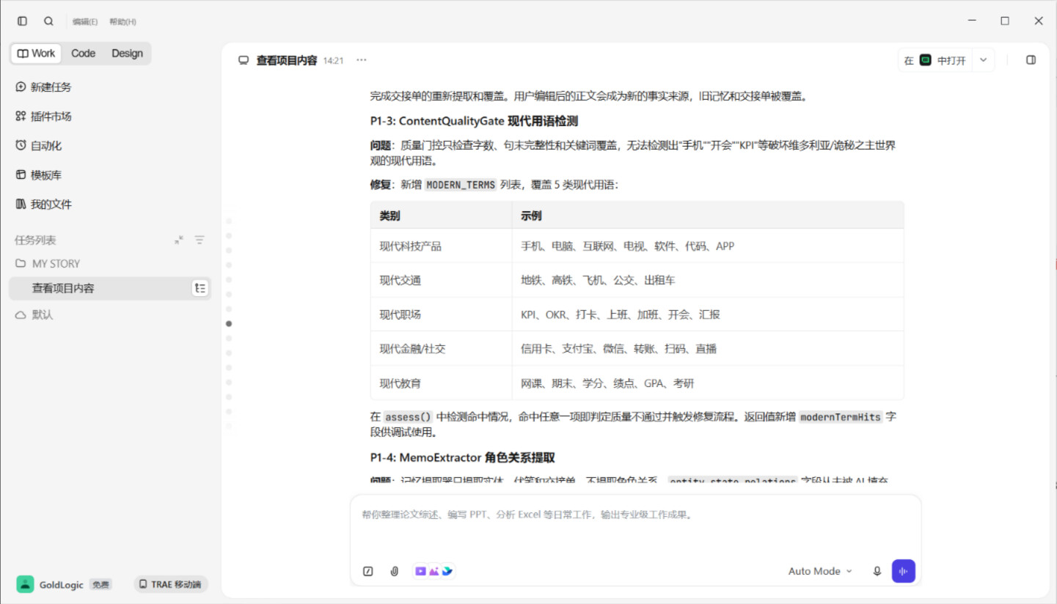Click the 14:21 timestamp in header
The width and height of the screenshot is (1057, 604).
pyautogui.click(x=333, y=61)
